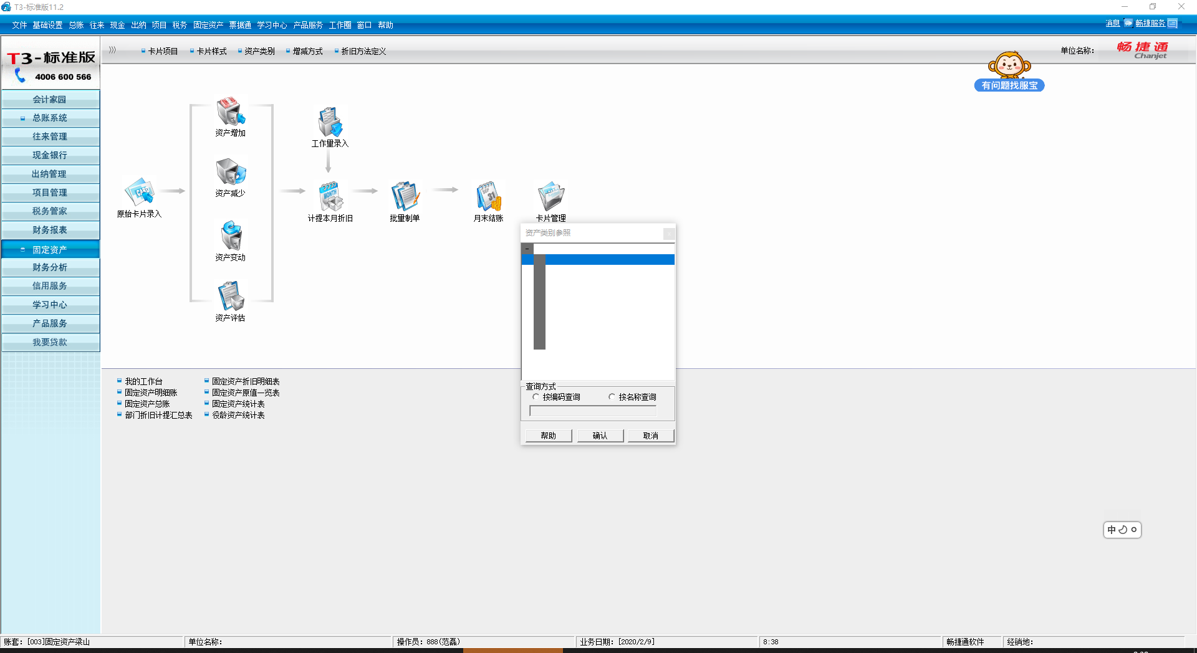Open the 固定资产明细账 report link
Viewport: 1197px width, 653px height.
pos(151,393)
